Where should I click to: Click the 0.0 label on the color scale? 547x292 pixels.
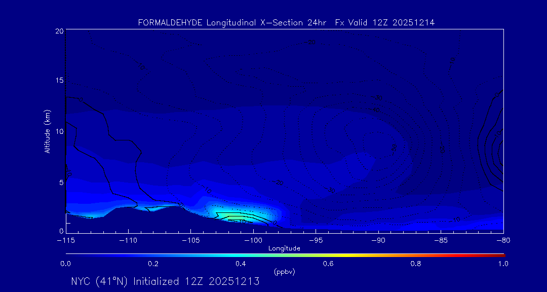[x=65, y=264]
